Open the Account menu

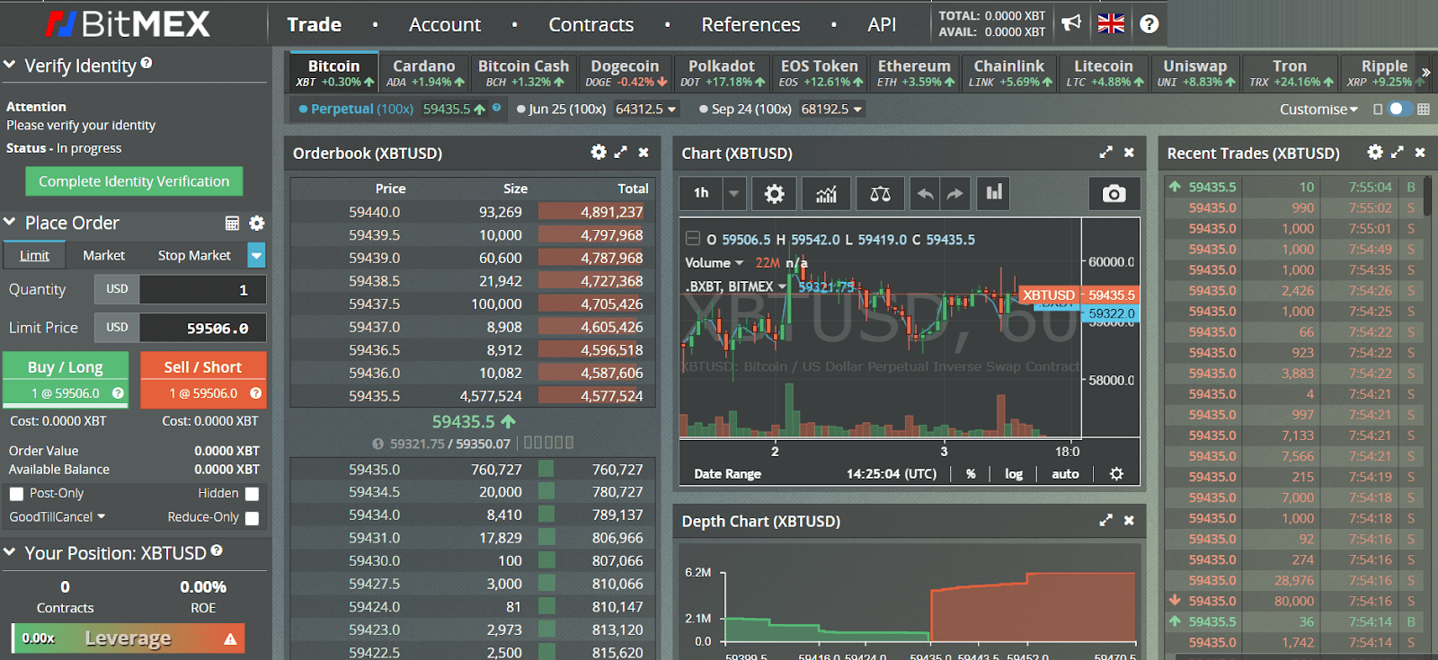pyautogui.click(x=445, y=24)
